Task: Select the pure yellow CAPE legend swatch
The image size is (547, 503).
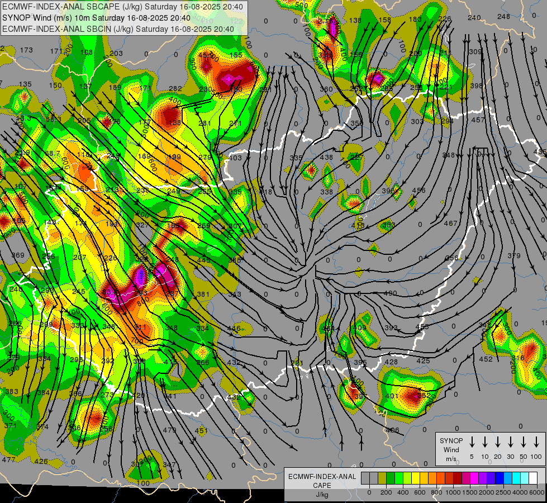Action: click(x=416, y=478)
